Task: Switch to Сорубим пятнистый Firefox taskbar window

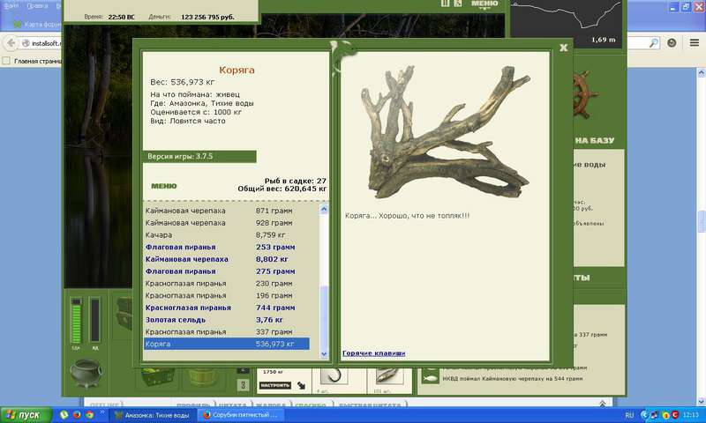Action: coord(240,415)
